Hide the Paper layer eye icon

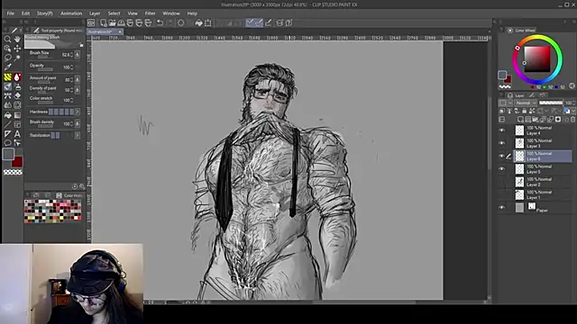pos(501,208)
